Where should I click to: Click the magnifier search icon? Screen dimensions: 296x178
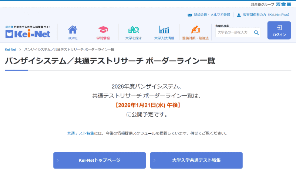(x=256, y=32)
